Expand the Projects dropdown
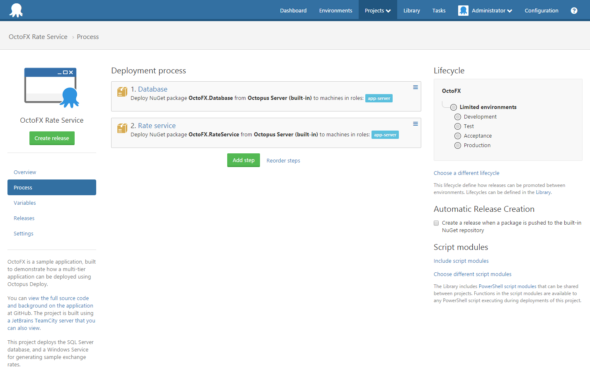Screen dimensions: 590x378 click(x=377, y=10)
